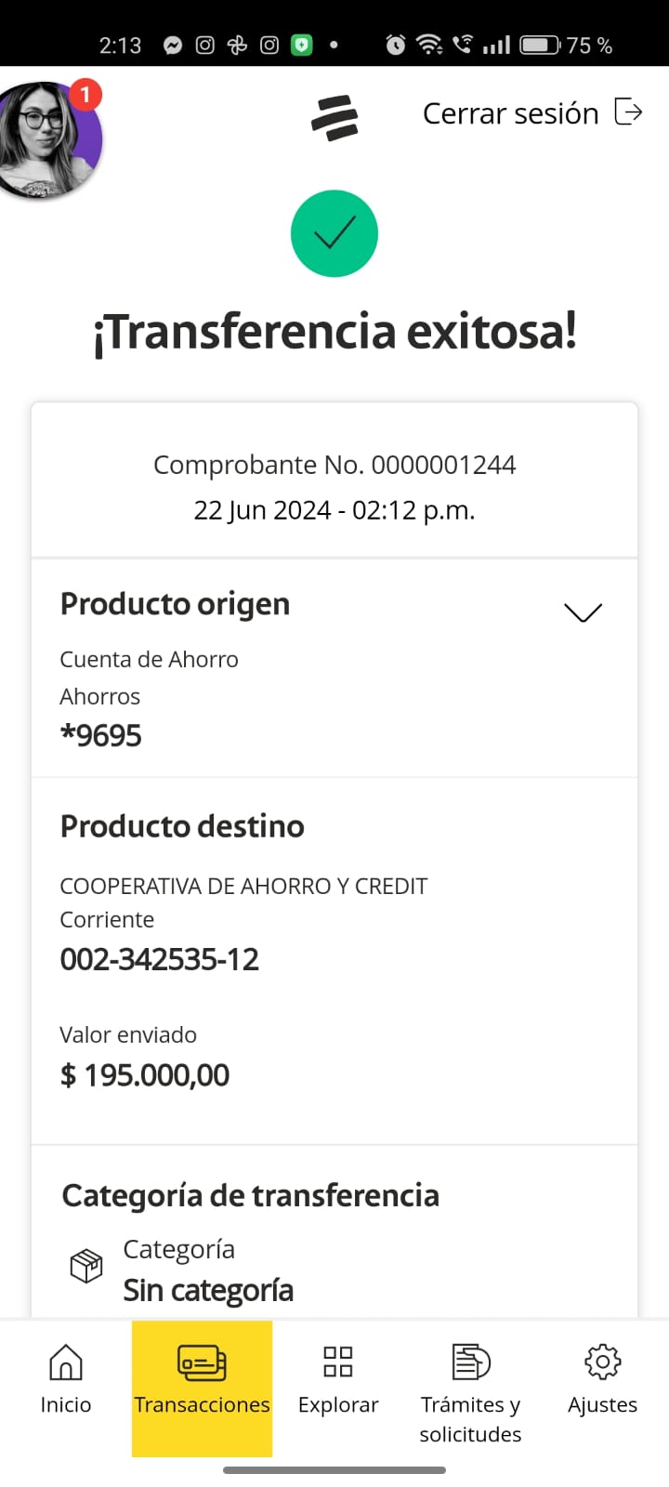Expand the Producto origen chevron

point(583,612)
